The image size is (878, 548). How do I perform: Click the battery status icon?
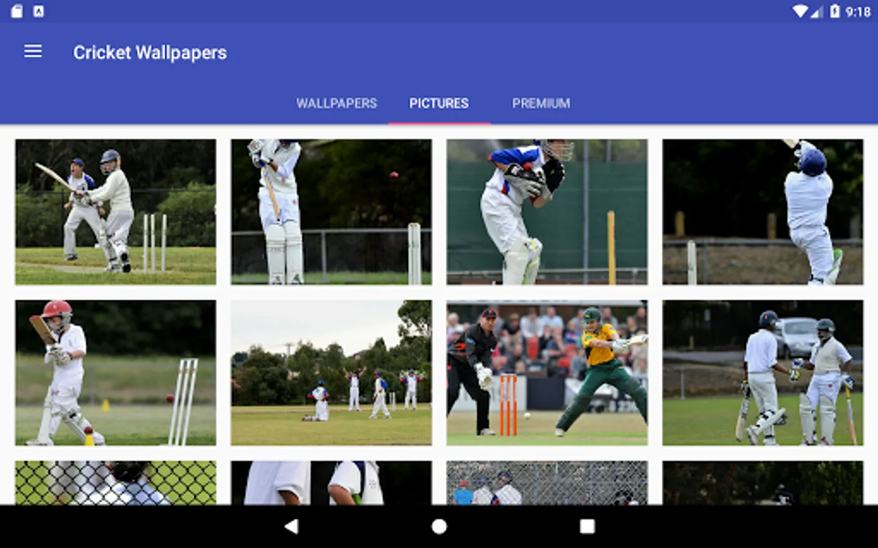click(x=835, y=11)
